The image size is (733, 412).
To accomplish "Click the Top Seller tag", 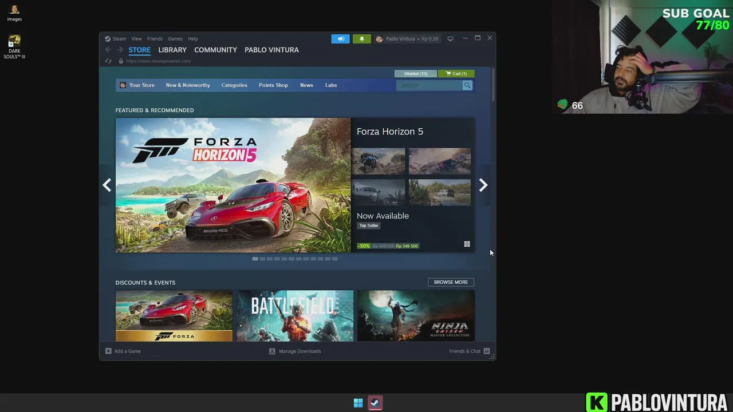I will pos(369,225).
